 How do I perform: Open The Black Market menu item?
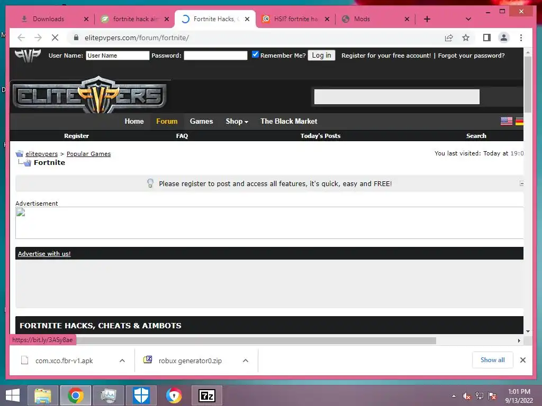tap(288, 121)
